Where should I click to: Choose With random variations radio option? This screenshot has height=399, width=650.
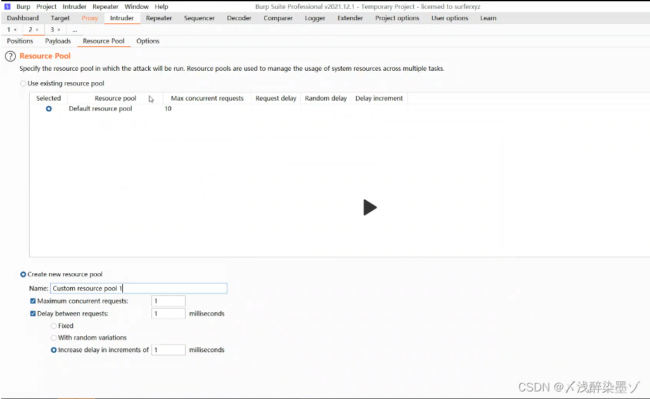click(53, 338)
